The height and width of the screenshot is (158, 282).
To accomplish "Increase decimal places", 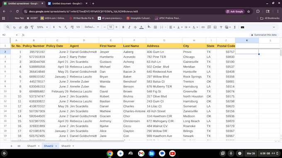I will click(72, 27).
